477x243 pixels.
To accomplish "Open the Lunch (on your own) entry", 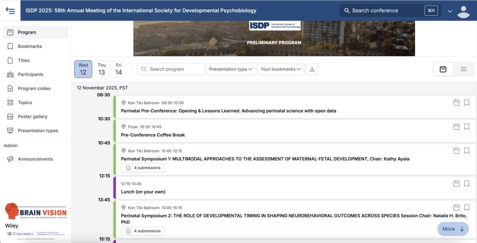I will [x=143, y=192].
